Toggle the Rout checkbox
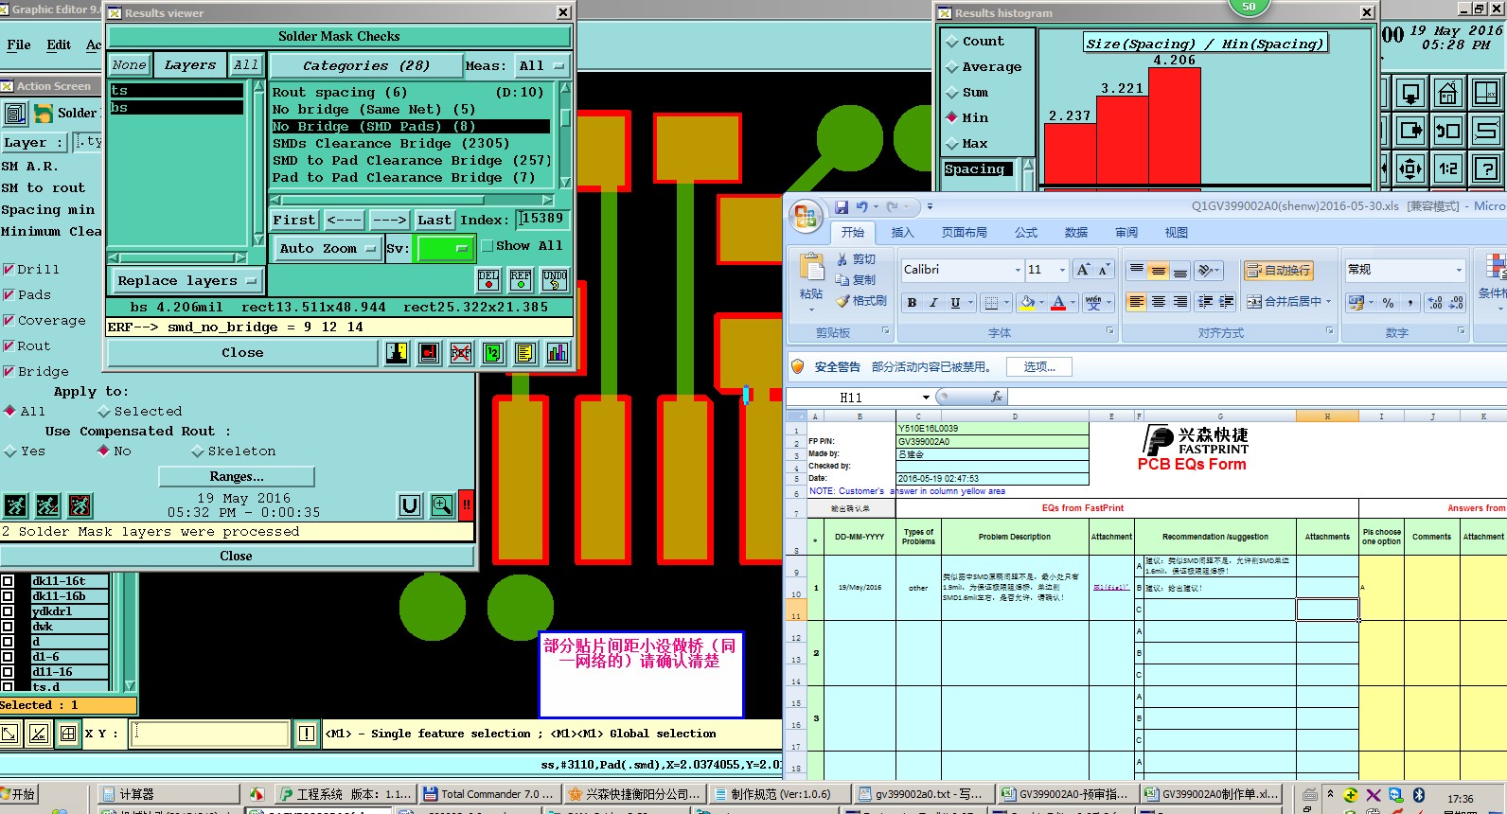Image resolution: width=1507 pixels, height=814 pixels. (9, 346)
